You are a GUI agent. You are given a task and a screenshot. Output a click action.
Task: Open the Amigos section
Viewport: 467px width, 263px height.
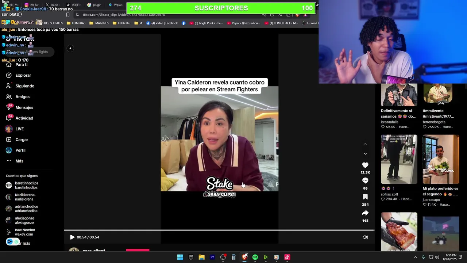(x=18, y=97)
